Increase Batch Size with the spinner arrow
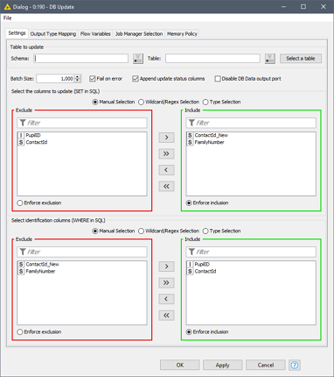The image size is (334, 377). [x=78, y=77]
